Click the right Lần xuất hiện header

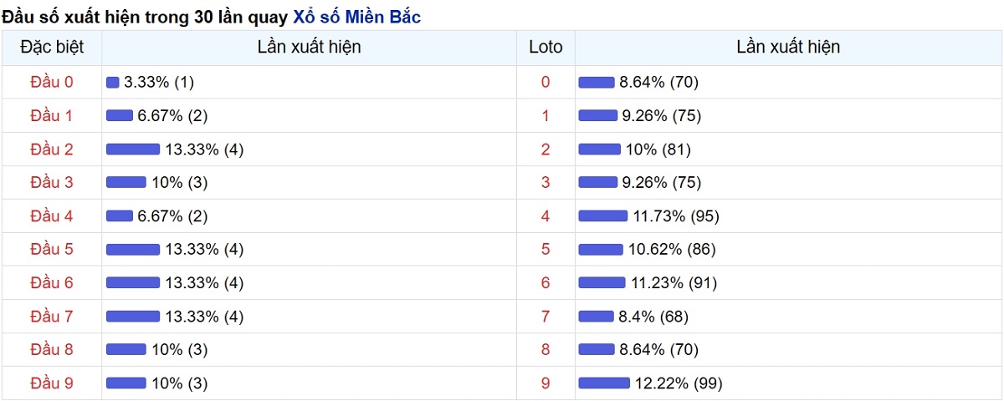788,48
